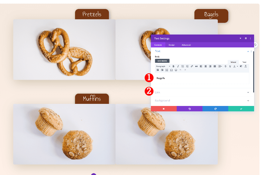Save changes with the green checkmark button

click(x=241, y=109)
